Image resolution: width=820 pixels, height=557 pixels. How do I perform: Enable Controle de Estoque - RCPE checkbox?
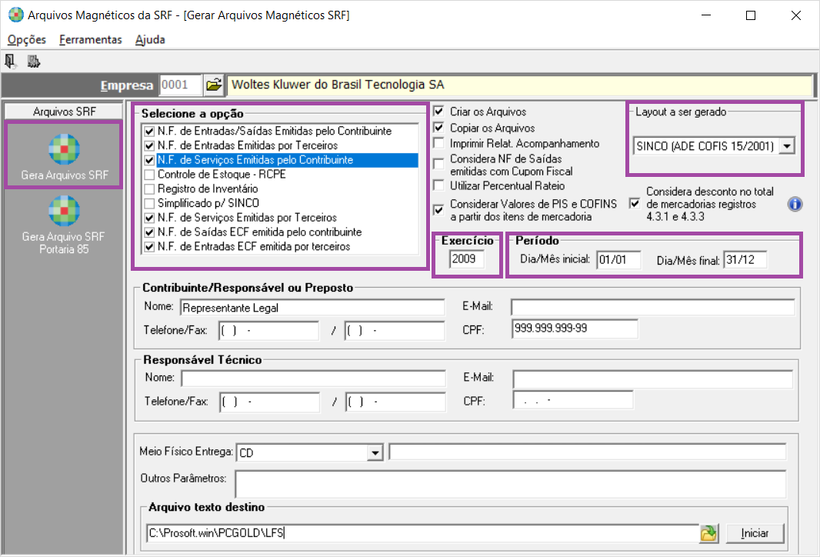tap(149, 174)
